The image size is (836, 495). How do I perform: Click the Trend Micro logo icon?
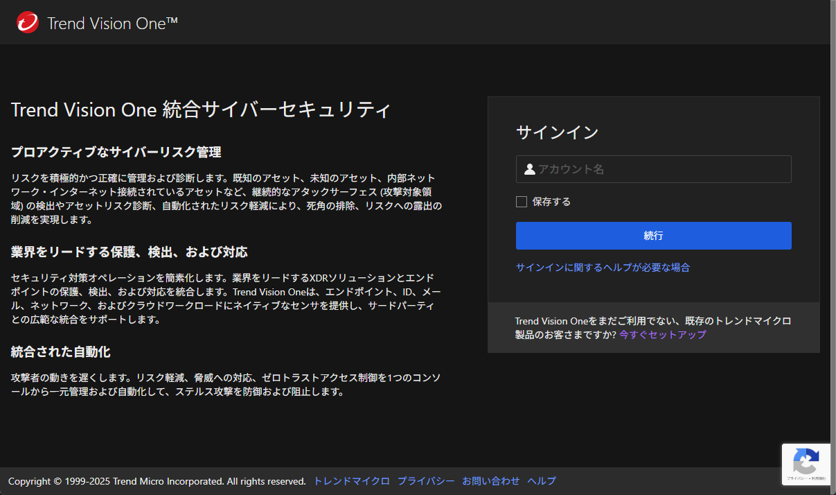tap(26, 21)
